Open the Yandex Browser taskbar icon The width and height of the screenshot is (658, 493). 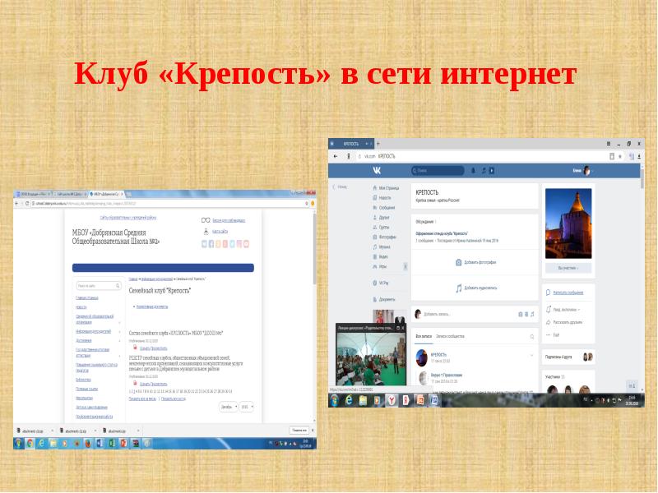(392, 400)
